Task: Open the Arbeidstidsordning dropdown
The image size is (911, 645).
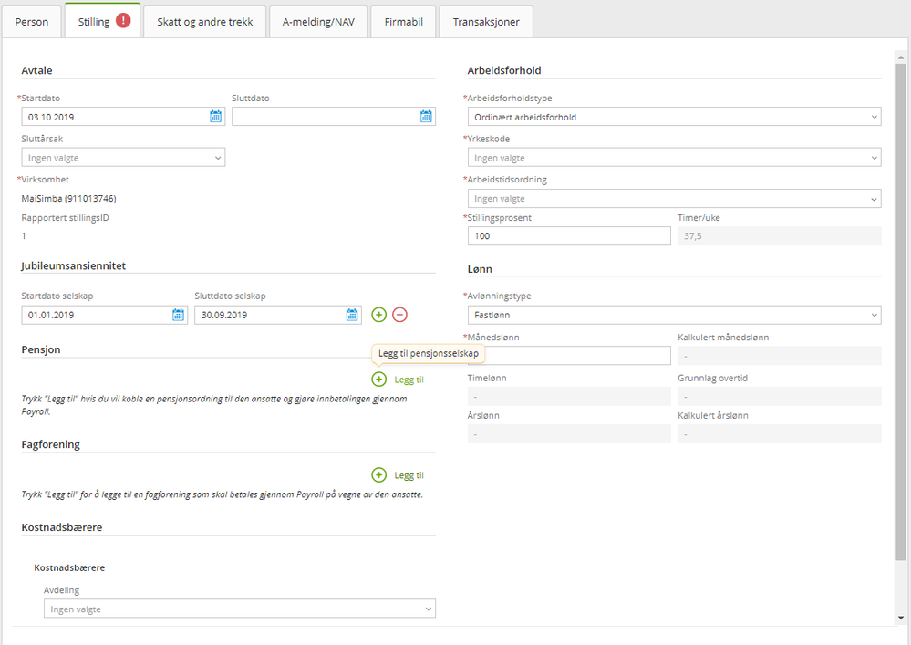Action: (x=674, y=199)
